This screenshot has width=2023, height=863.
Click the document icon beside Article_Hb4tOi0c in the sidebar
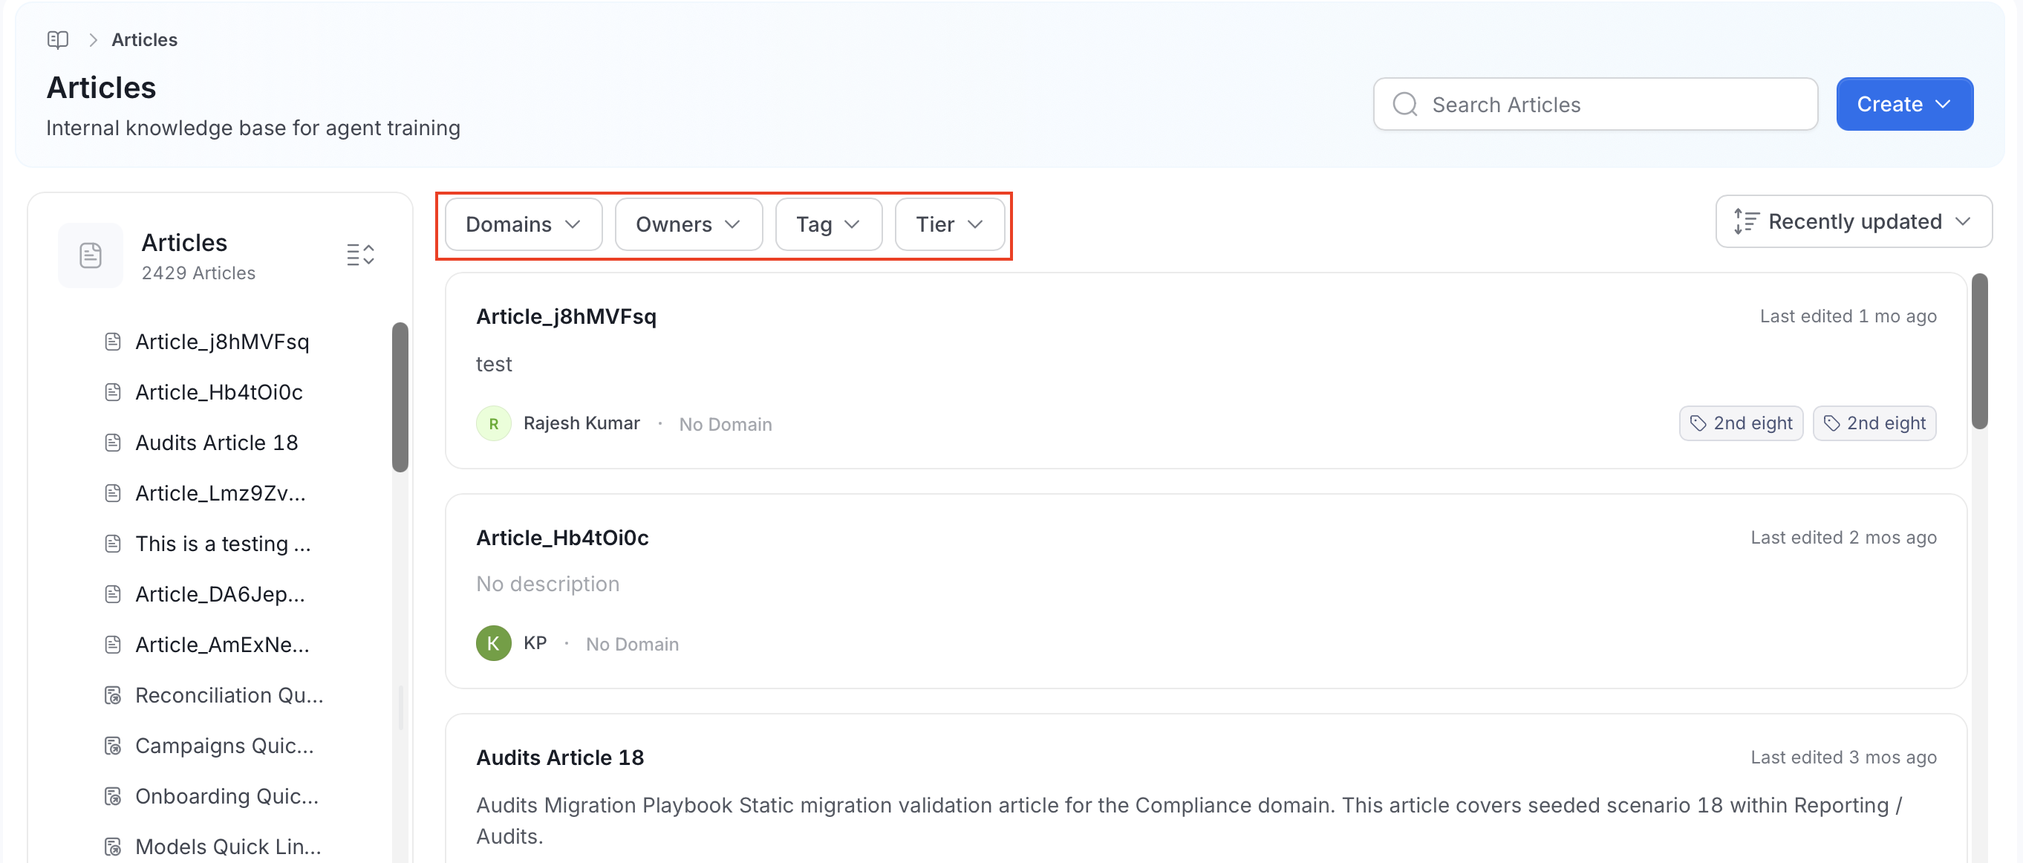[x=113, y=392]
